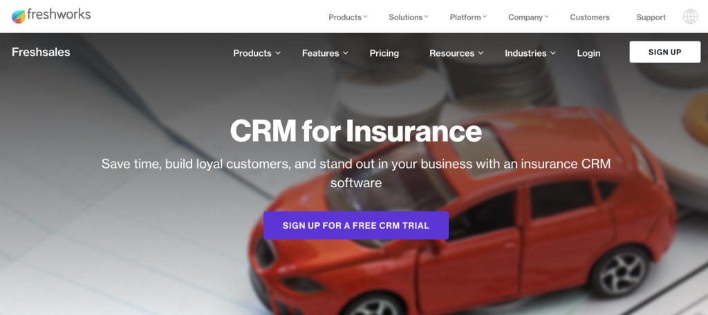
Task: Expand Freshsales Products submenu
Action: coord(257,53)
